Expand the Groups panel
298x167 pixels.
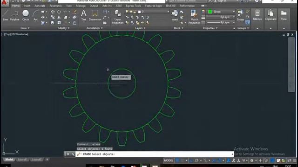(x=243, y=28)
